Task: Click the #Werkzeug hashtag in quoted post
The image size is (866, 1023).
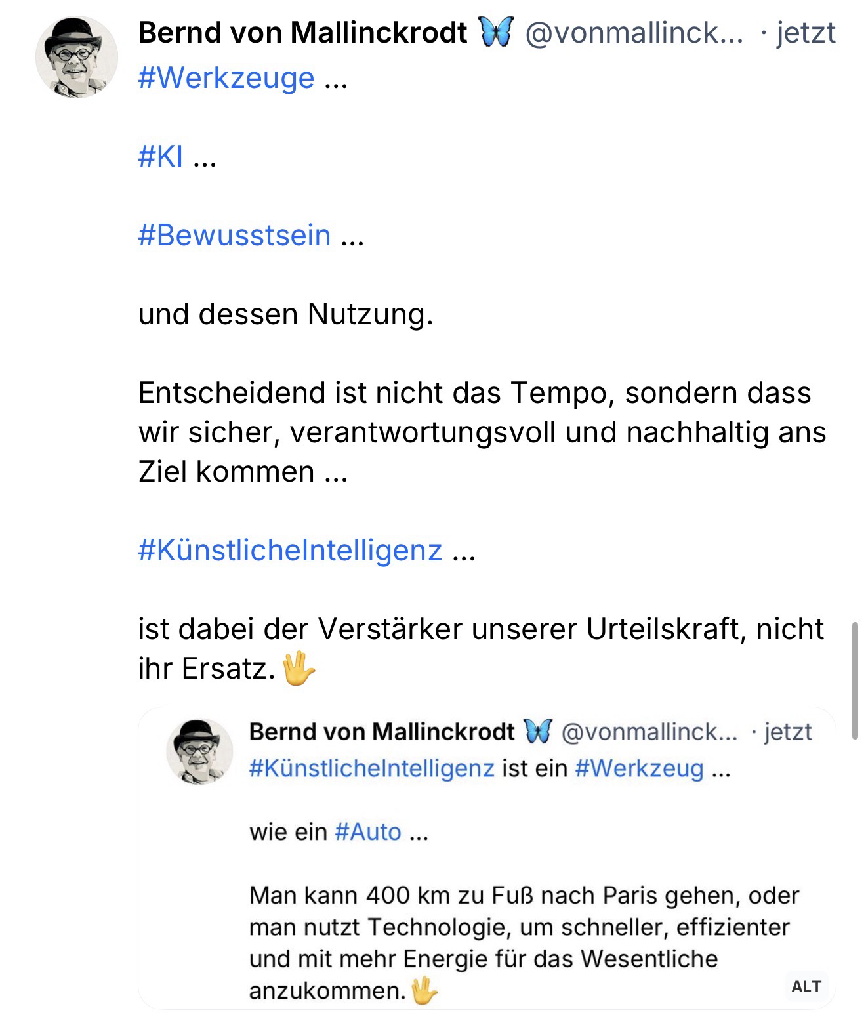Action: coord(639,767)
